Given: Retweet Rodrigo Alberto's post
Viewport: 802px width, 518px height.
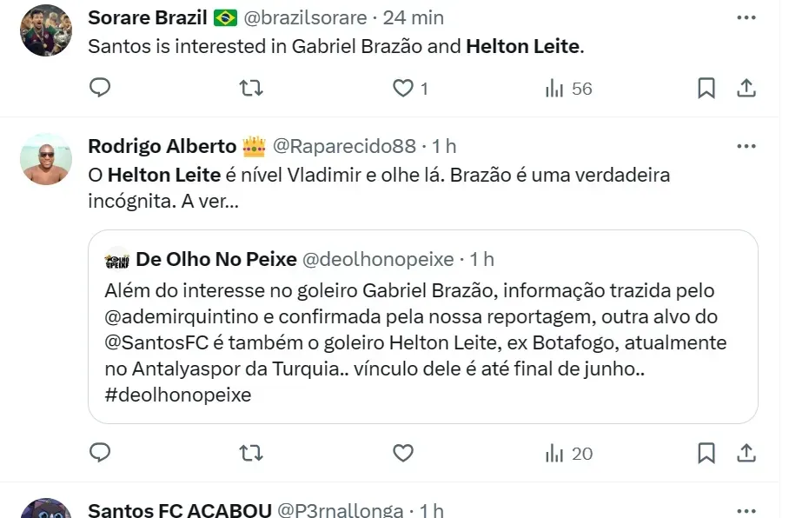Looking at the screenshot, I should click(251, 453).
